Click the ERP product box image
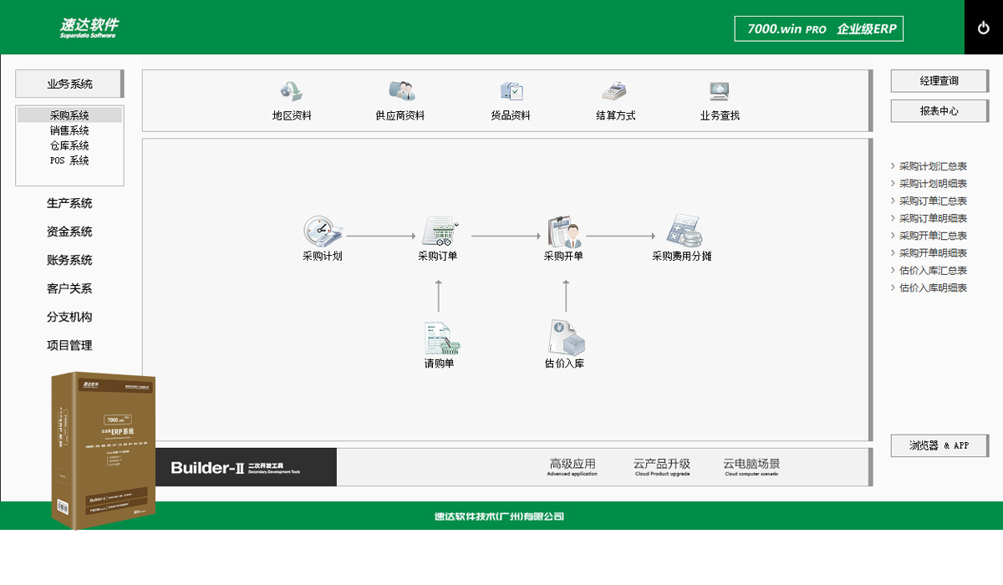The image size is (1003, 585). coord(104,451)
